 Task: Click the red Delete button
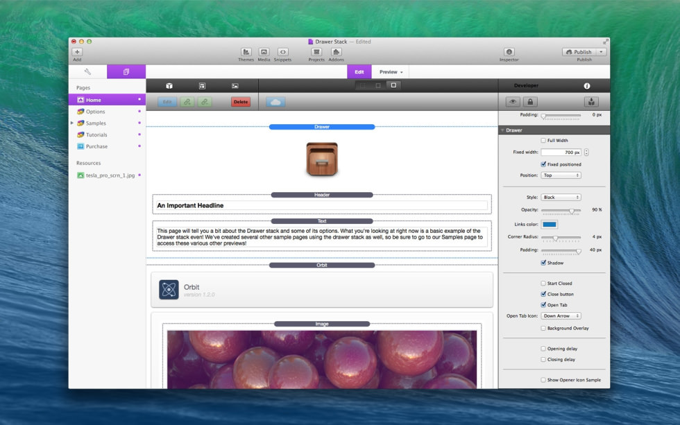(241, 102)
